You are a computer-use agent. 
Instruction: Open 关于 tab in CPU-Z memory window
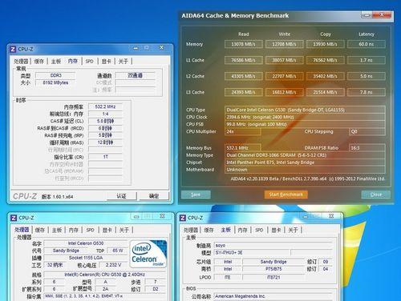124,62
